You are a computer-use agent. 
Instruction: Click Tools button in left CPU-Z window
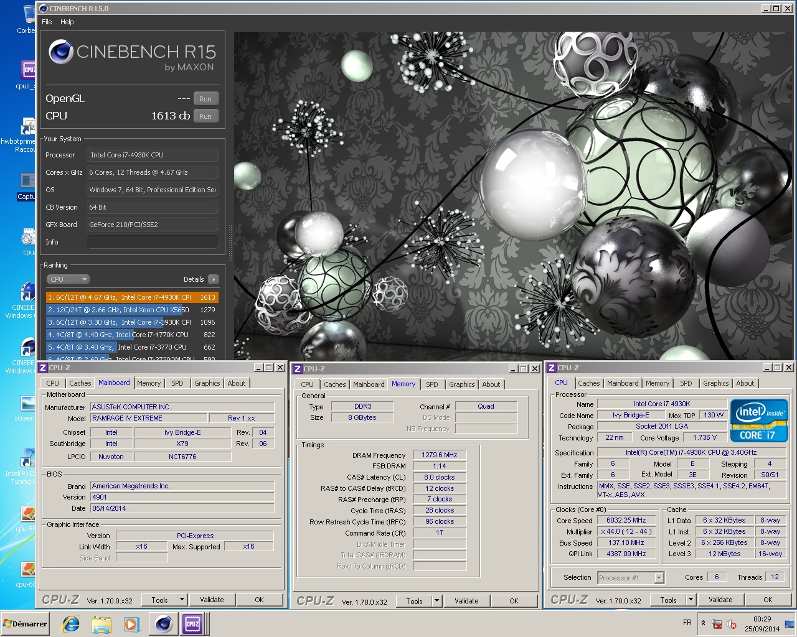[160, 600]
